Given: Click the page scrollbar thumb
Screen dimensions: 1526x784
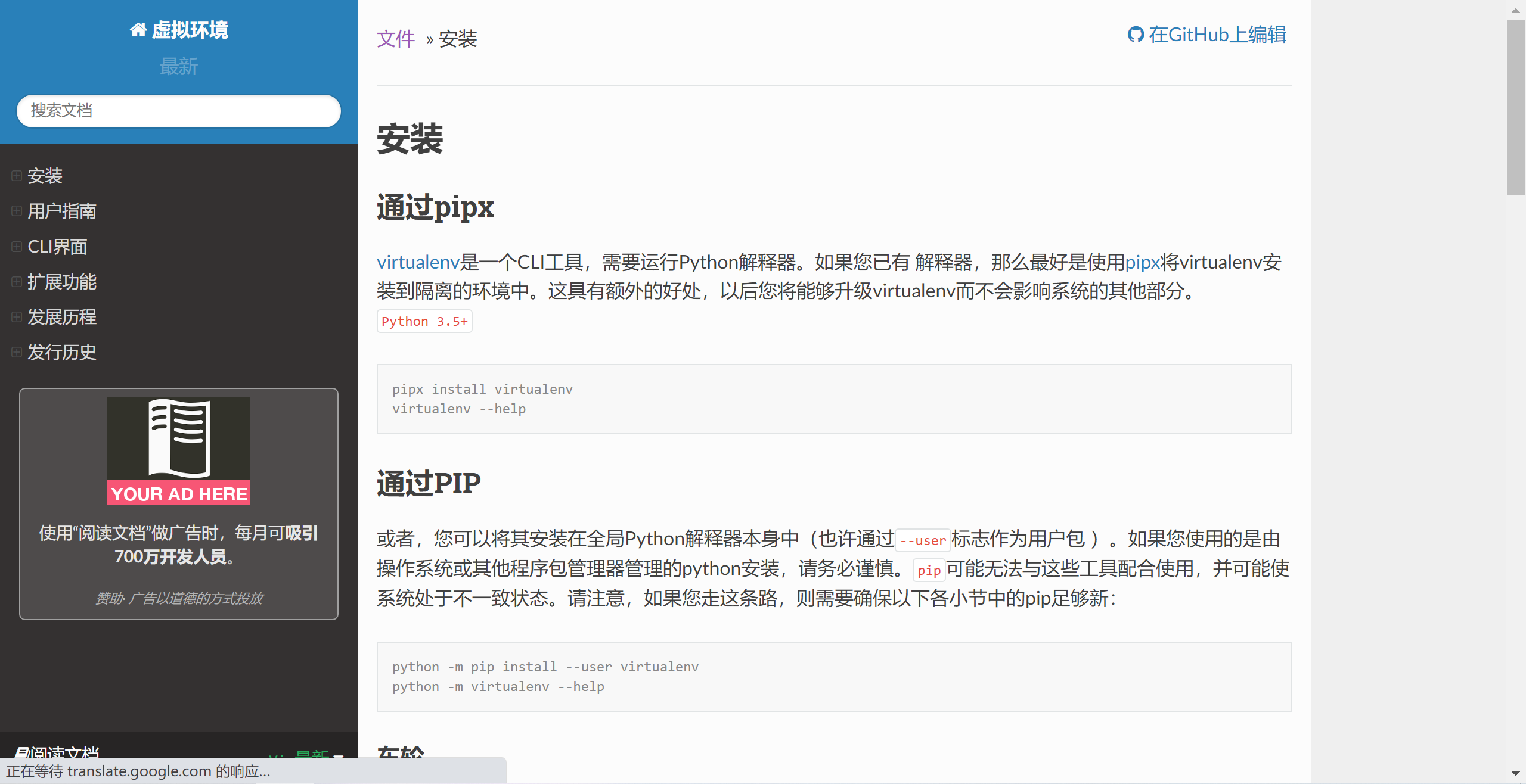Looking at the screenshot, I should point(1516,107).
